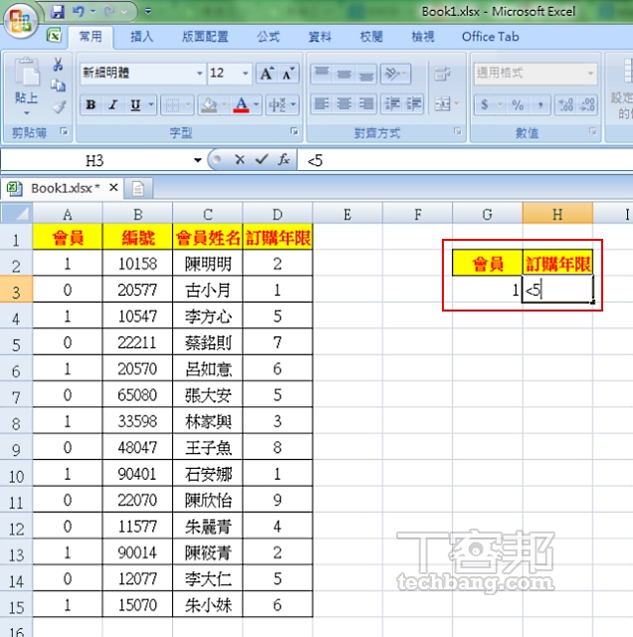Expand the Name Box dropdown arrow
Viewport: 633px width, 637px height.
coord(197,160)
